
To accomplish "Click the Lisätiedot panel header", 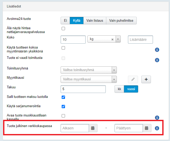I will [x=86, y=6].
